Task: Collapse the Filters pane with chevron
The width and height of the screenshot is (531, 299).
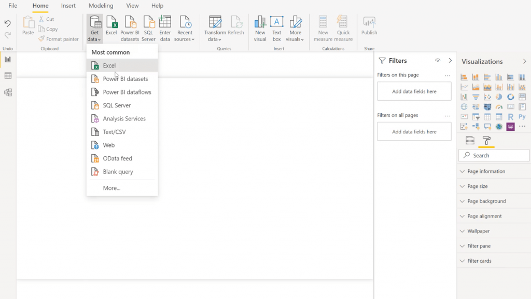Action: click(450, 61)
